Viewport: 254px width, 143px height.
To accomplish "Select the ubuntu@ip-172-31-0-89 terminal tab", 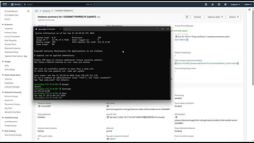I will click(48, 29).
